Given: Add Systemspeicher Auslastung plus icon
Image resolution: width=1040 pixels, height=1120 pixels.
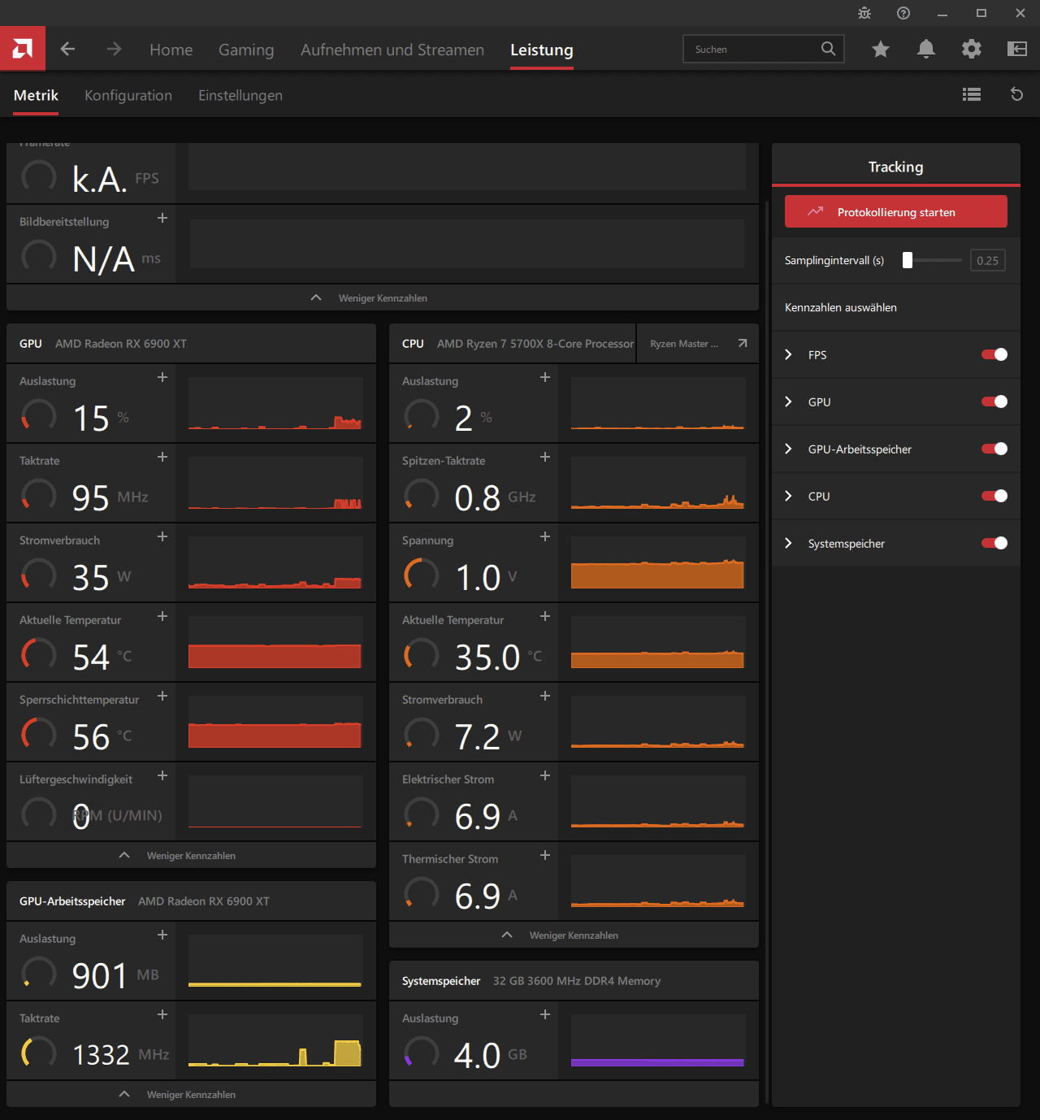Looking at the screenshot, I should coord(545,1014).
